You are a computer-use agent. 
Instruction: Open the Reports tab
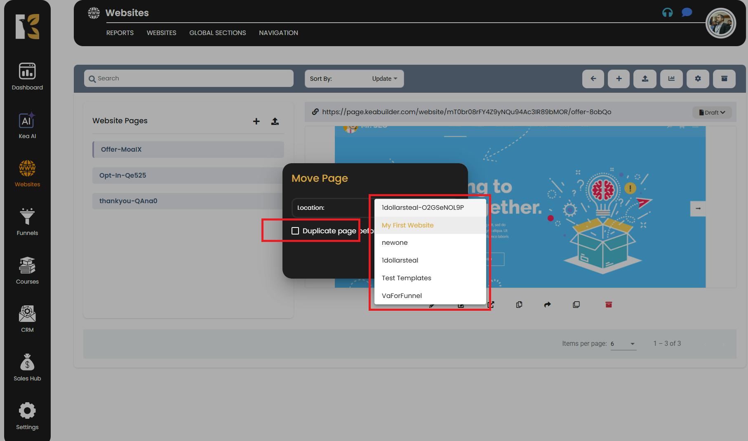coord(120,33)
